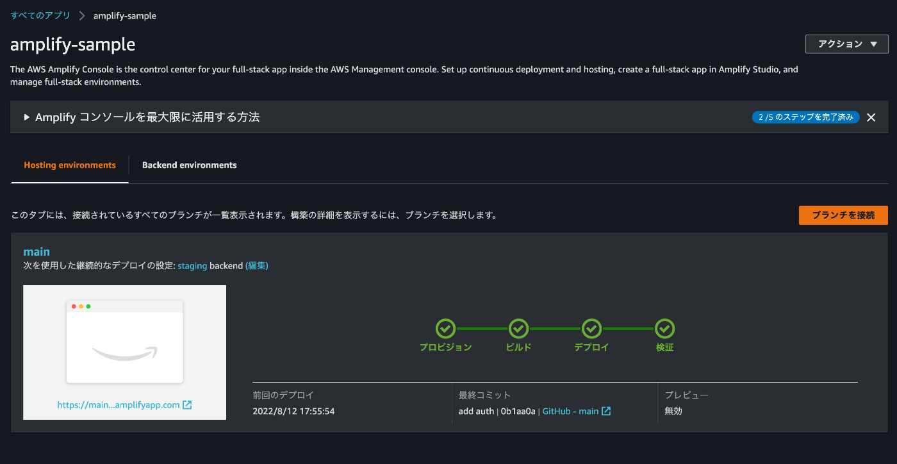Image resolution: width=897 pixels, height=464 pixels.
Task: Open the staging backend link
Action: click(x=192, y=266)
